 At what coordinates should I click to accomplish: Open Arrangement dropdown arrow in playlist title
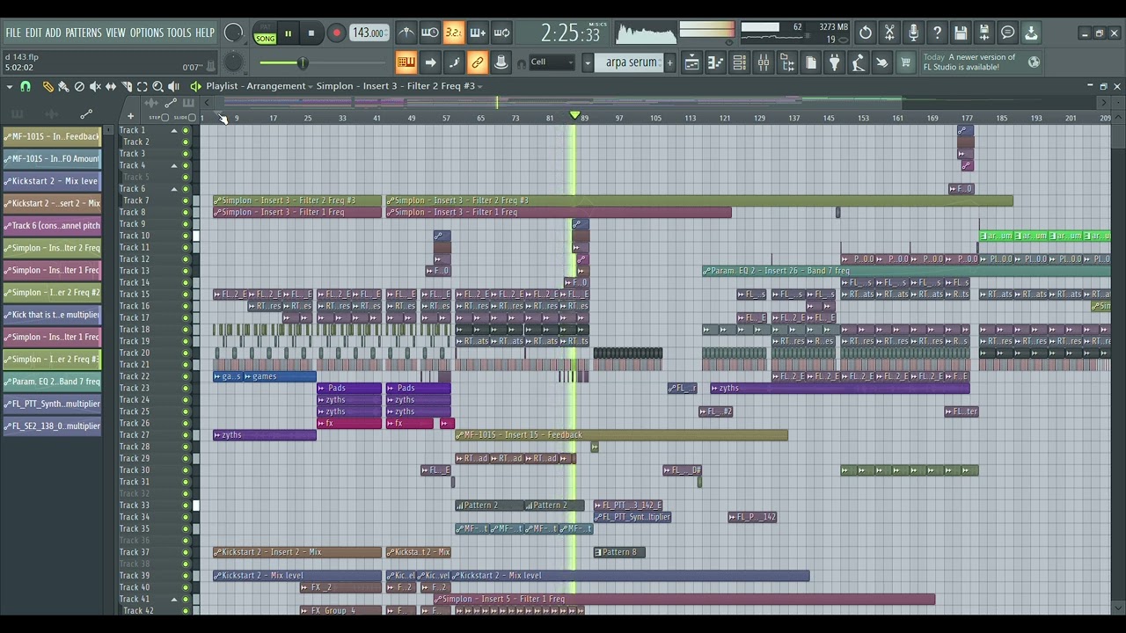click(311, 86)
